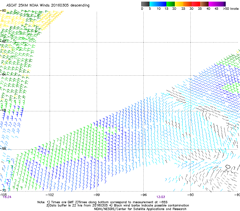Click the latitude label '-62'
The height and width of the screenshot is (211, 240).
click(3, 41)
